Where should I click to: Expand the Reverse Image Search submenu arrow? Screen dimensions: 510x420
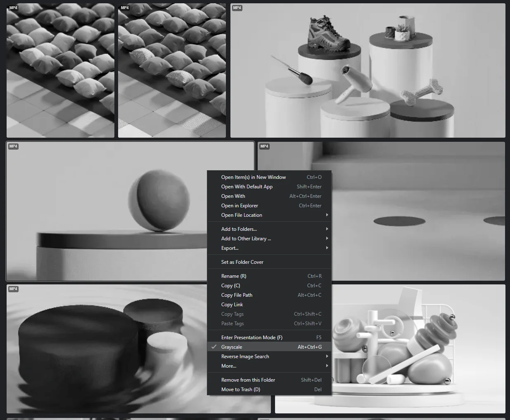click(327, 357)
